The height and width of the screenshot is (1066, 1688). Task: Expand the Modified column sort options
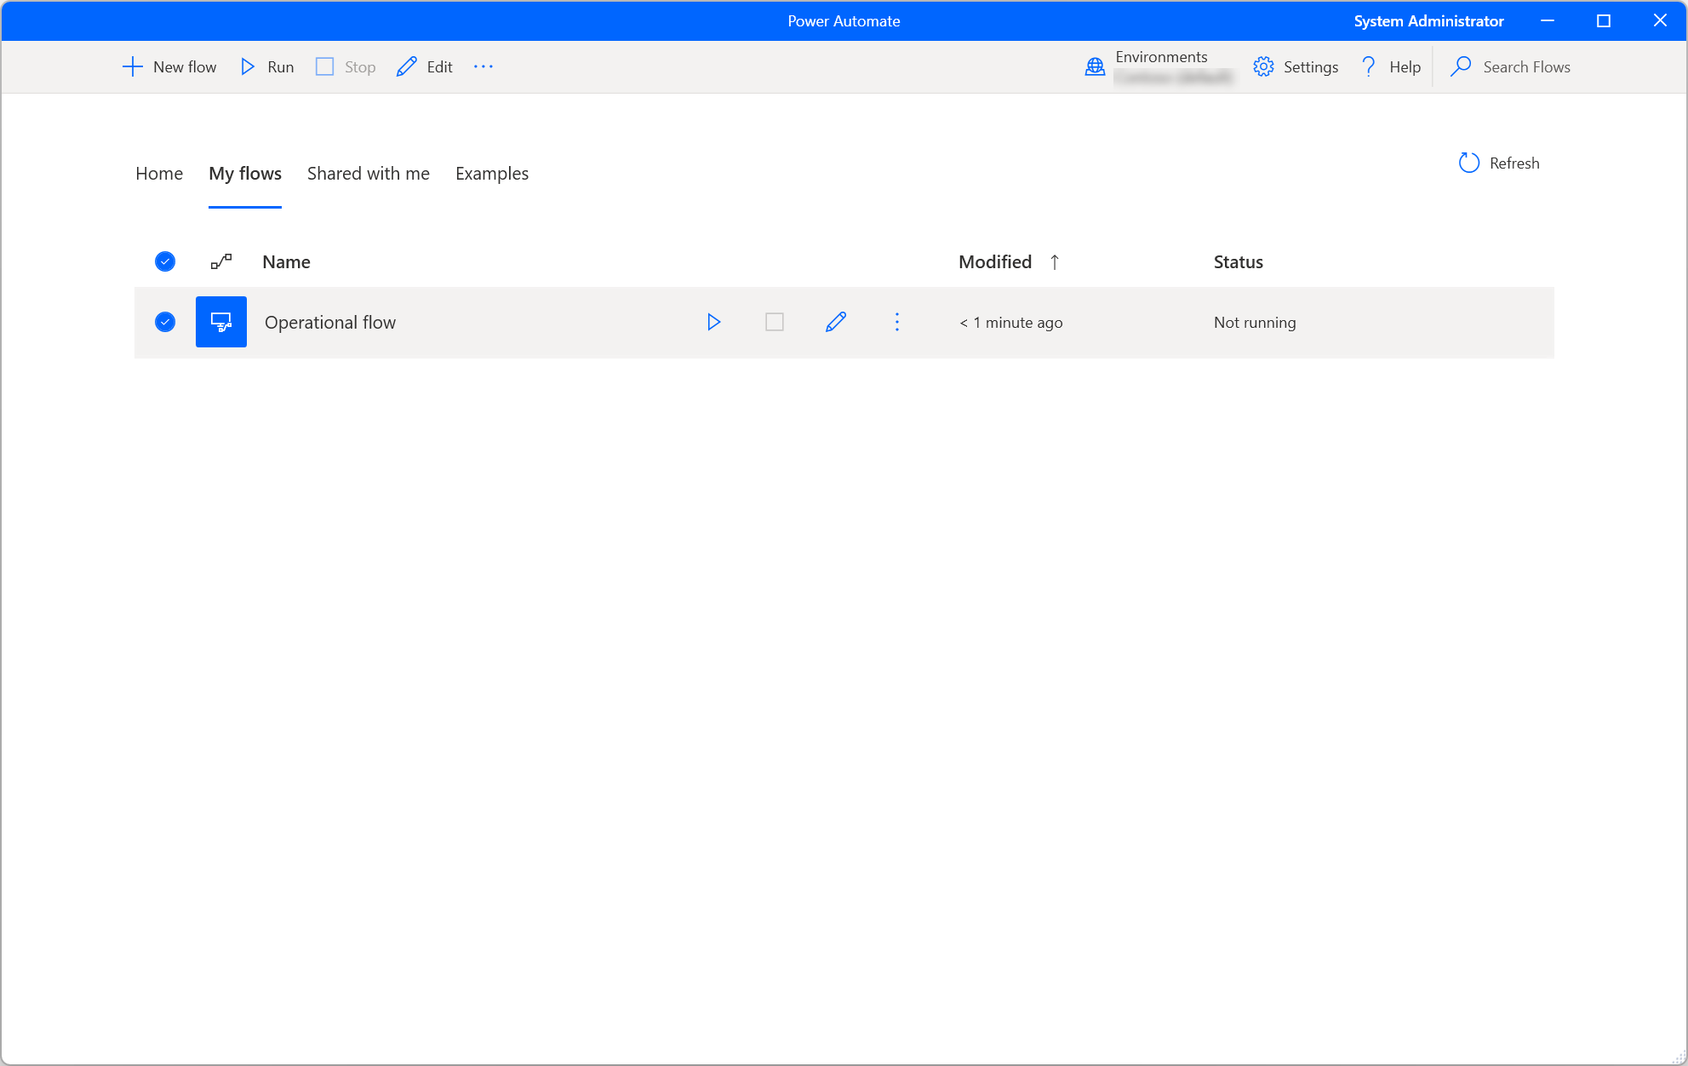pyautogui.click(x=1052, y=261)
